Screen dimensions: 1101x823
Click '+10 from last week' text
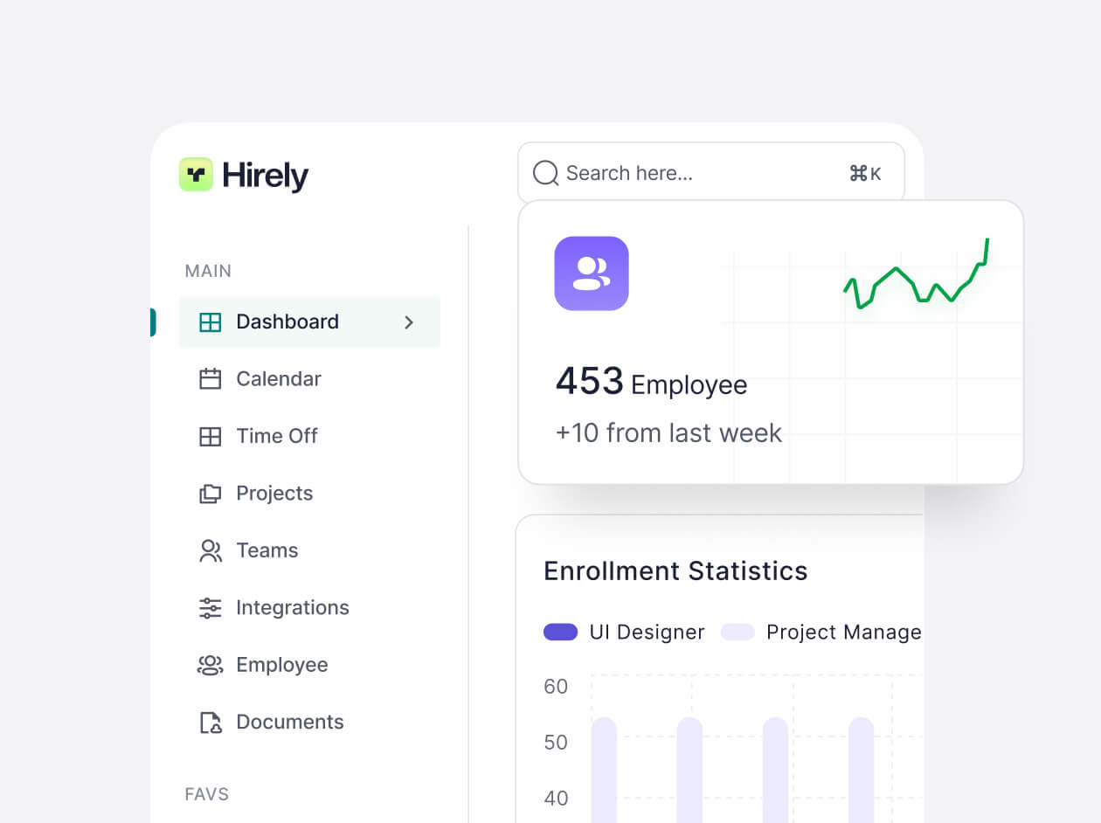coord(668,432)
